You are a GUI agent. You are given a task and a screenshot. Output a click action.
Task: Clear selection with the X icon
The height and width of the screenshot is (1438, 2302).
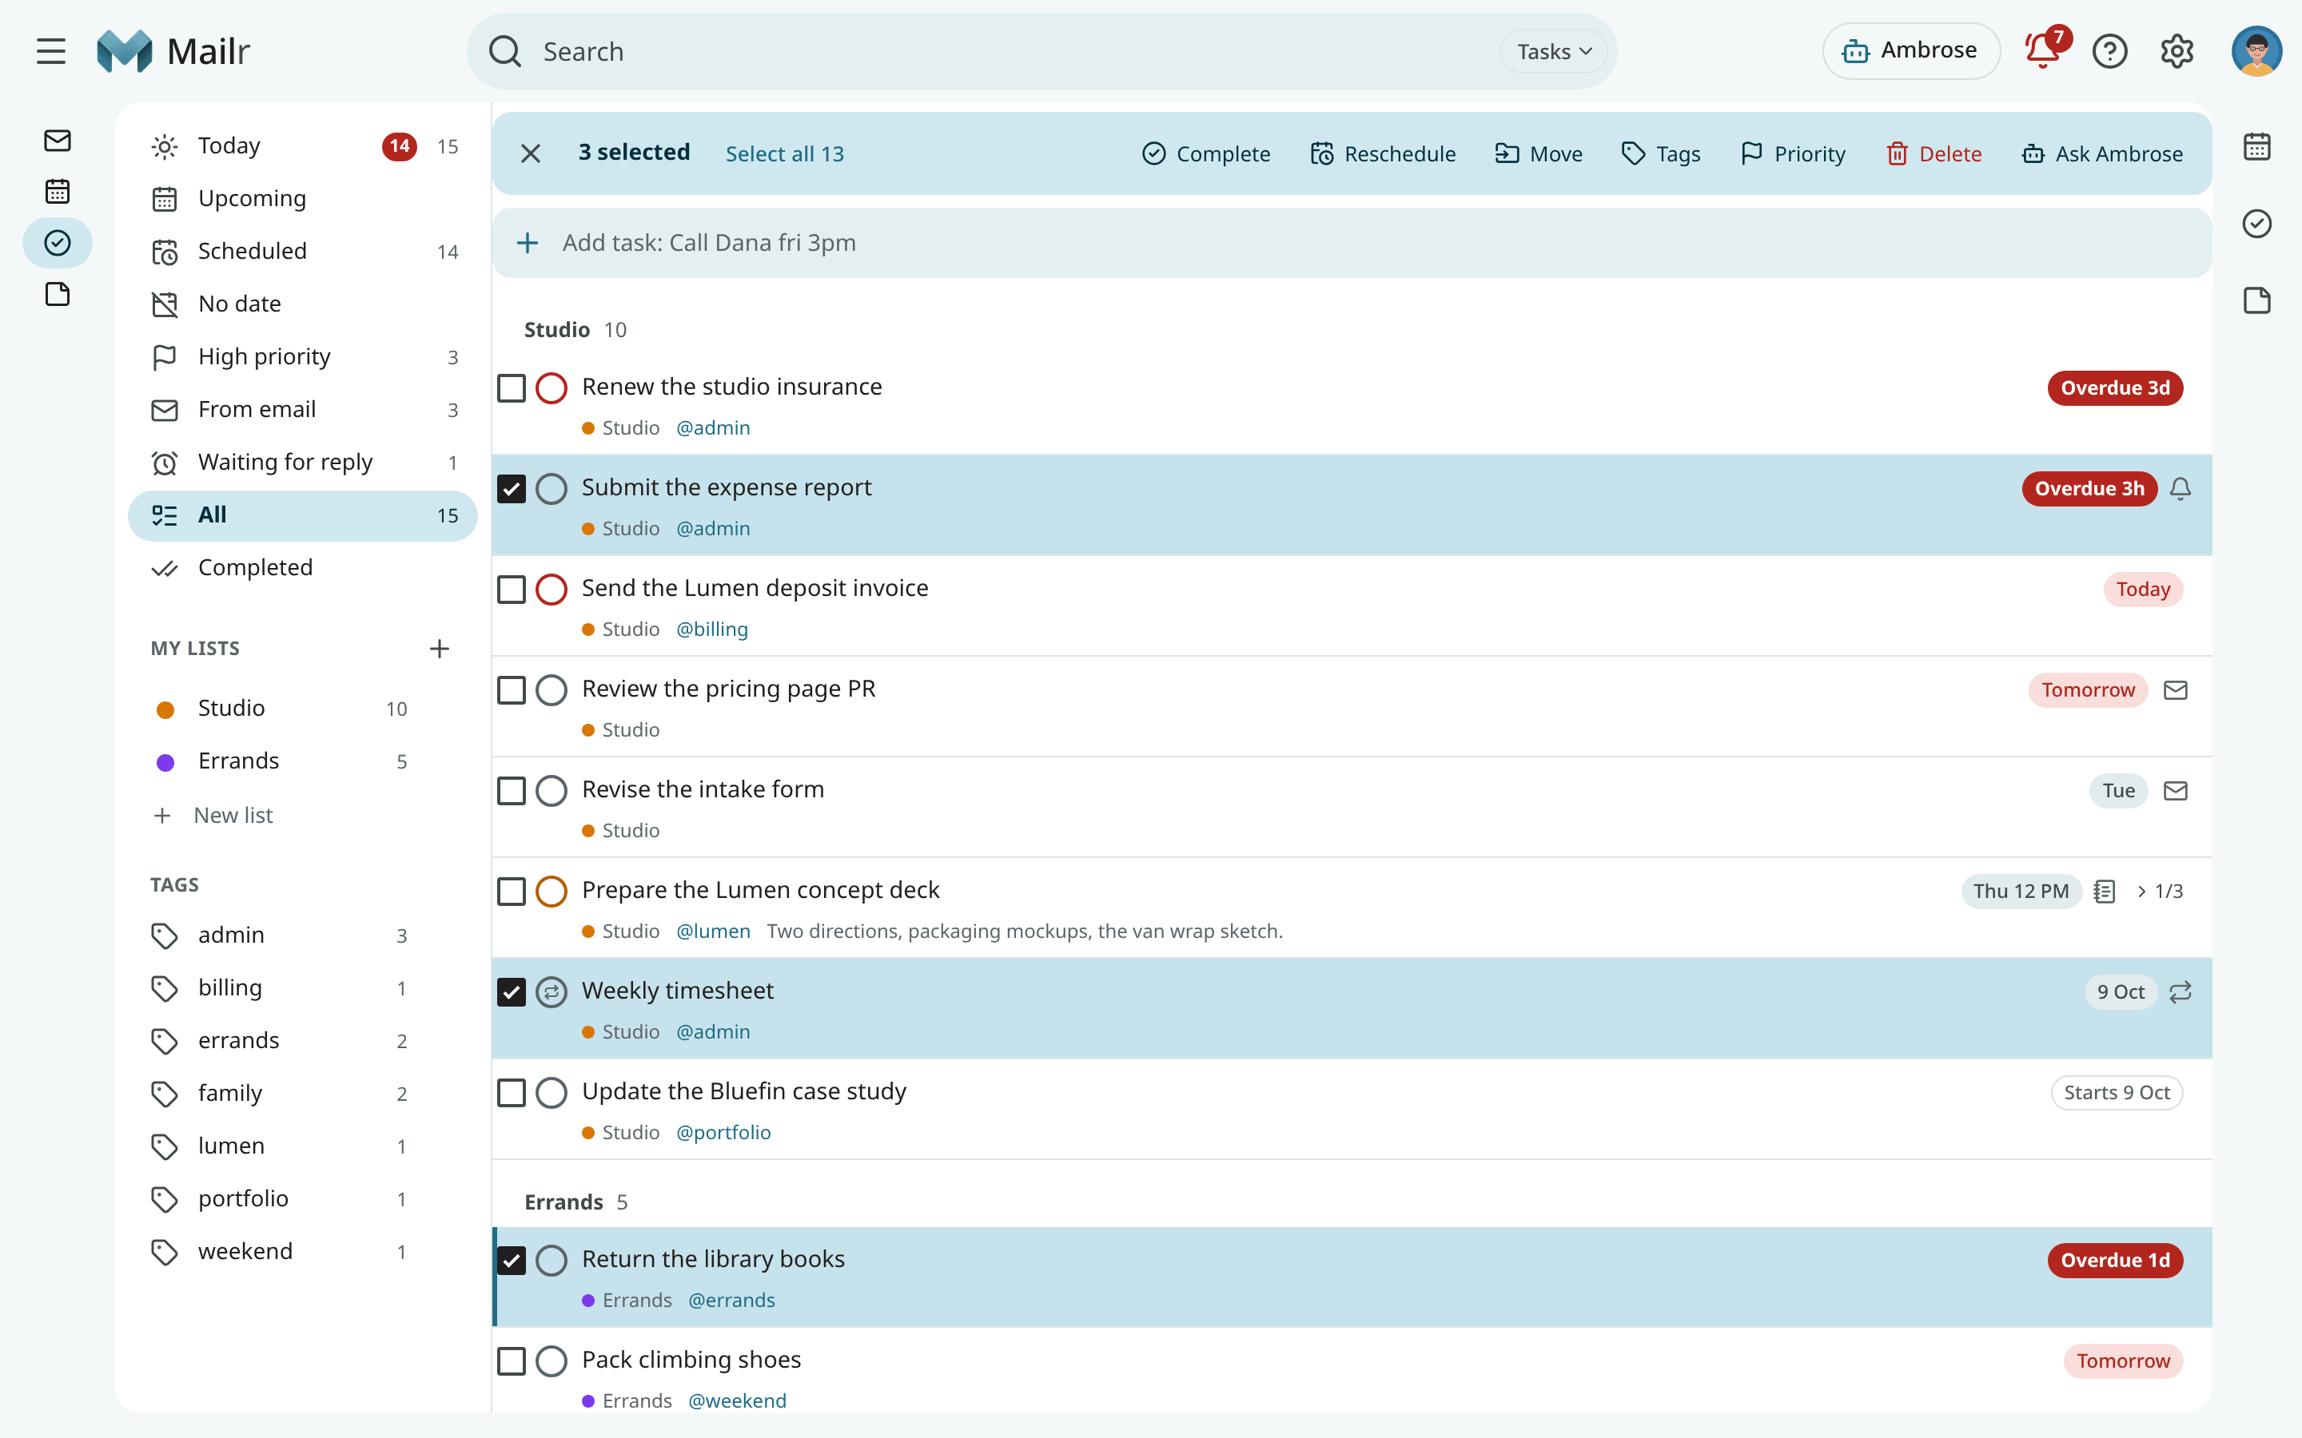(531, 153)
